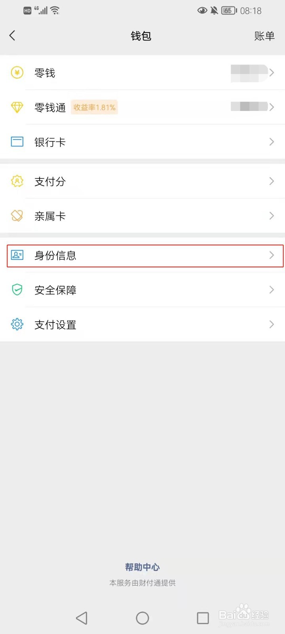Expand 银行卡 row chevron
The height and width of the screenshot is (634, 285).
click(x=272, y=141)
